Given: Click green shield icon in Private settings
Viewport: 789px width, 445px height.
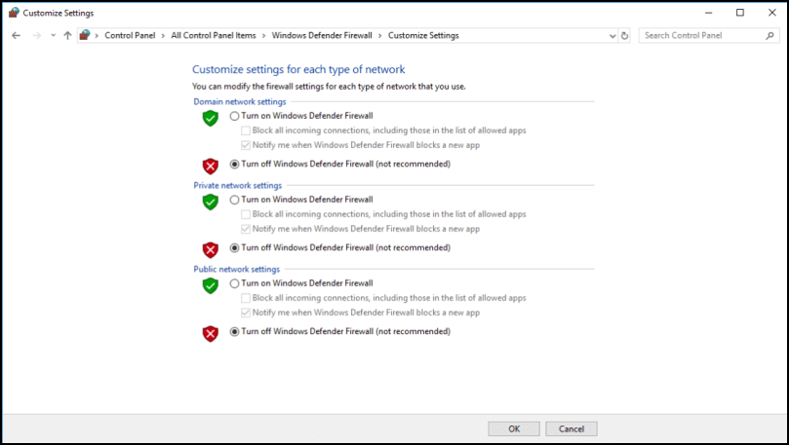Looking at the screenshot, I should click(x=211, y=203).
